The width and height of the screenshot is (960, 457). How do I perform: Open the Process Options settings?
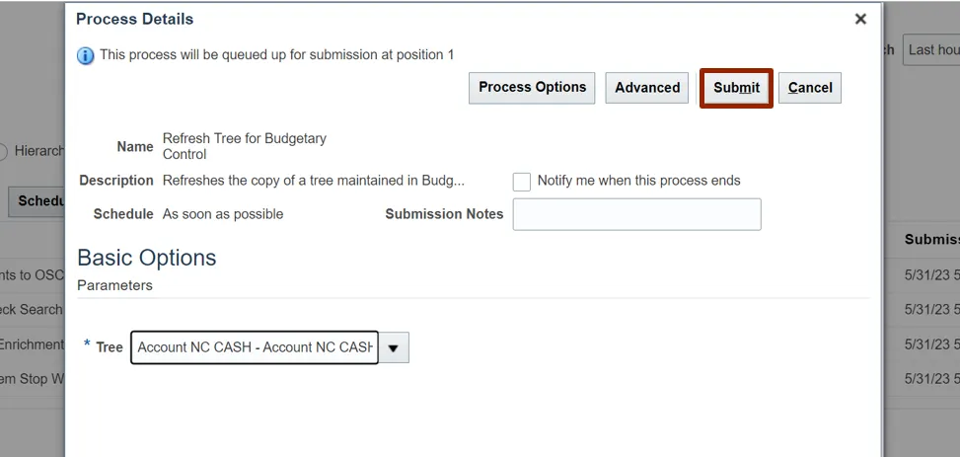click(532, 88)
